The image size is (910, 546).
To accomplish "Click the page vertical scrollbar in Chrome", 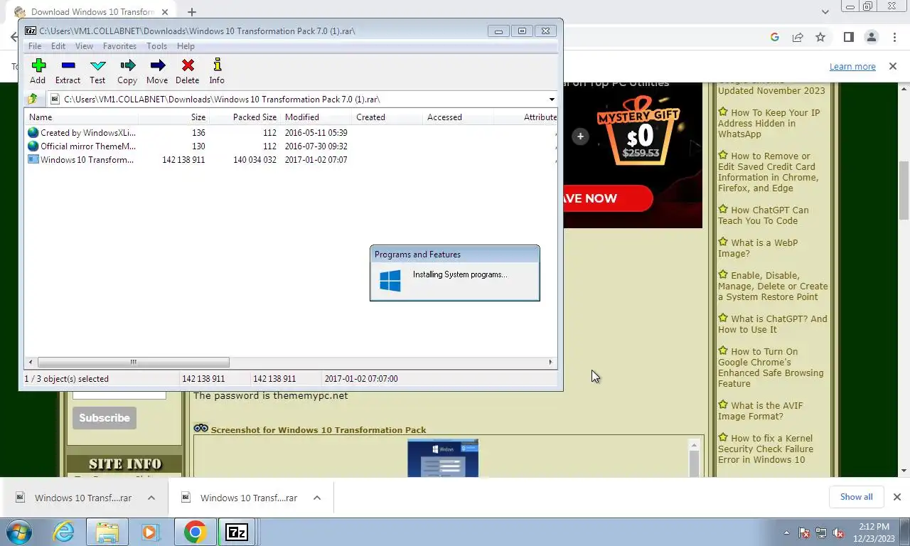I will [x=904, y=192].
